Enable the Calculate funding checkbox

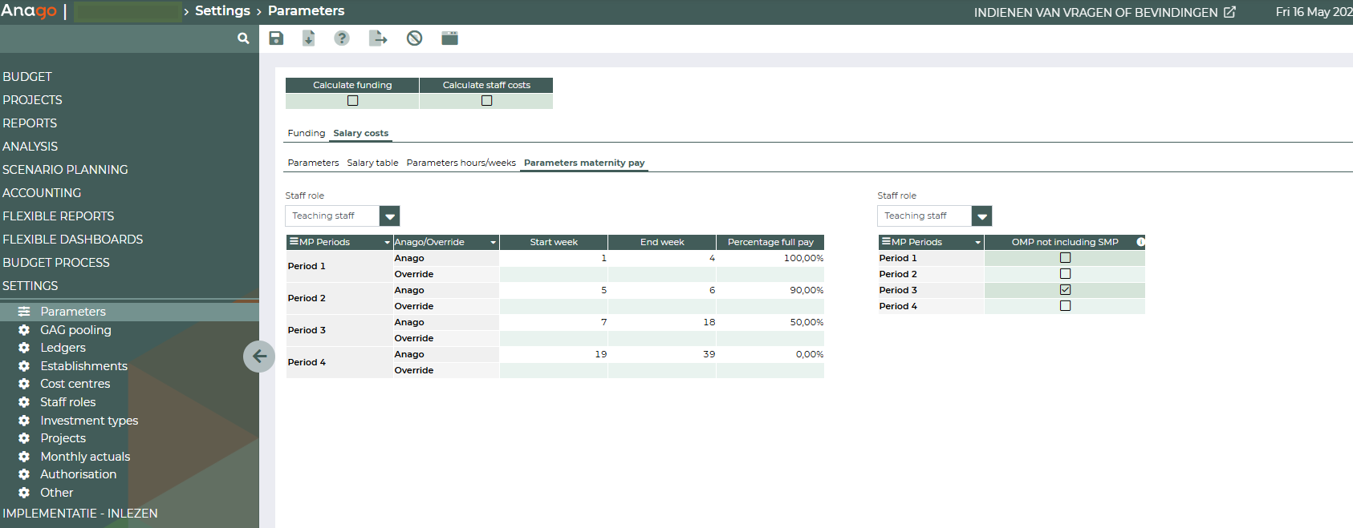coord(352,101)
